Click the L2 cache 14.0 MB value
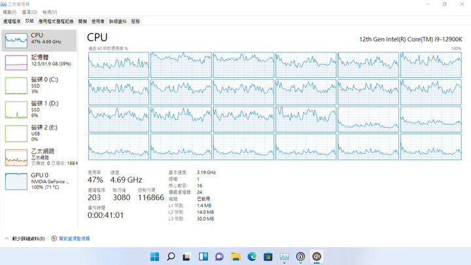The height and width of the screenshot is (265, 471). pyautogui.click(x=205, y=212)
